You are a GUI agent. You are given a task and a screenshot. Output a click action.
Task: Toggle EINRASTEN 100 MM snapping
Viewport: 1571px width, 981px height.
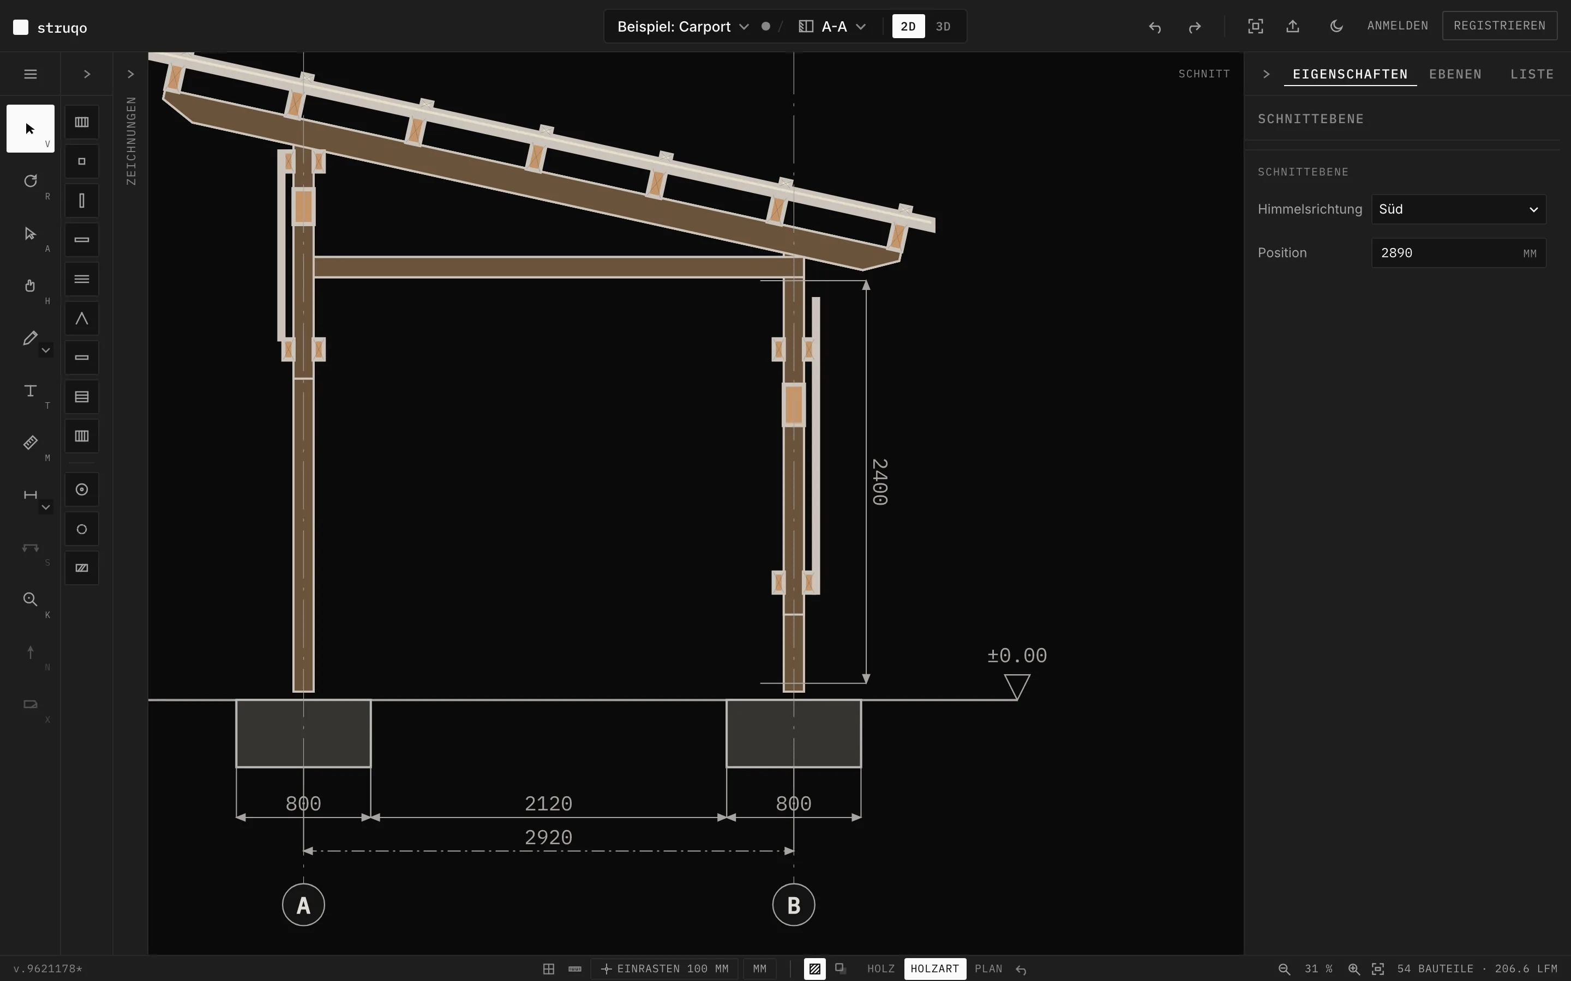tap(665, 968)
